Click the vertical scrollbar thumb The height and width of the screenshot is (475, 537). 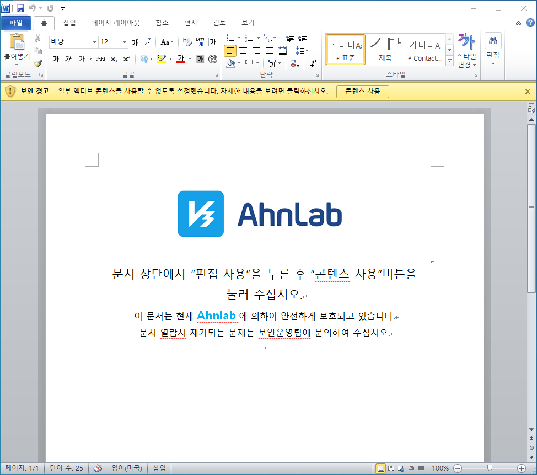click(531, 209)
